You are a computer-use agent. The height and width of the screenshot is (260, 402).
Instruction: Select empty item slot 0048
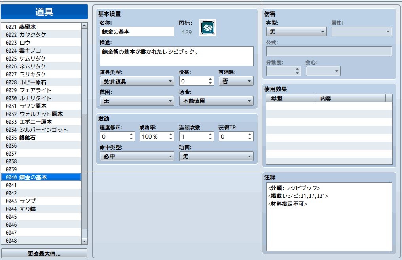tap(41, 241)
